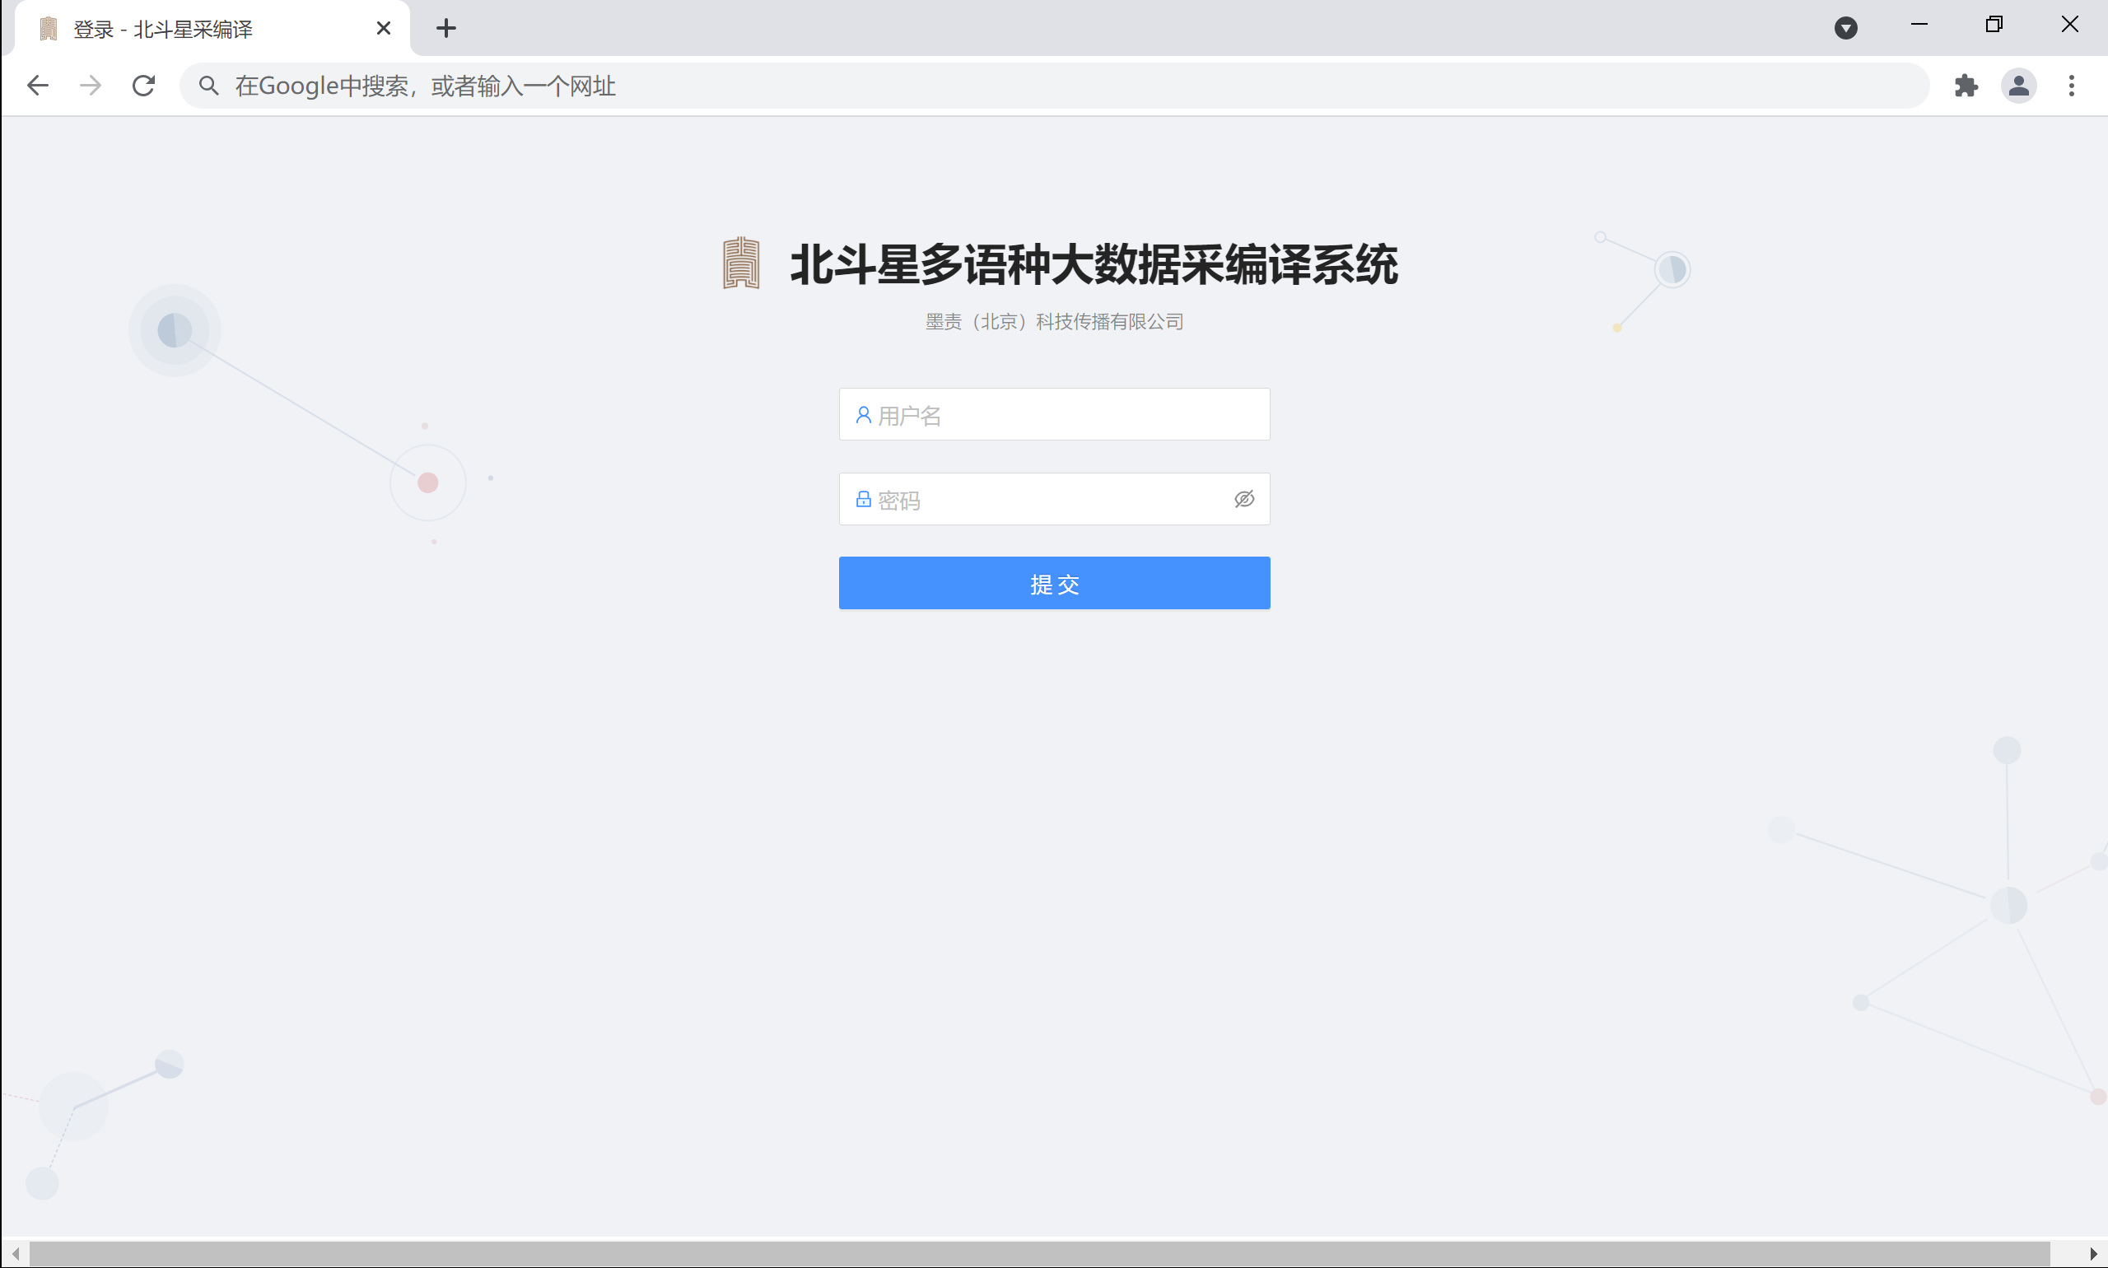Screen dimensions: 2108x1268
Task: Click the 墨责（北京）科技传播有限公司 subtitle
Action: point(1055,322)
